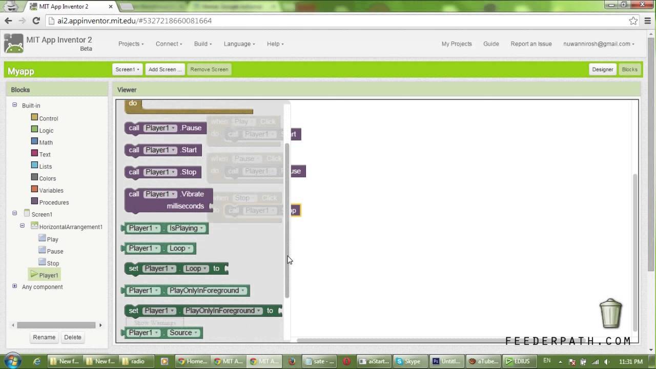Open the Guide link
The height and width of the screenshot is (369, 656).
[491, 44]
